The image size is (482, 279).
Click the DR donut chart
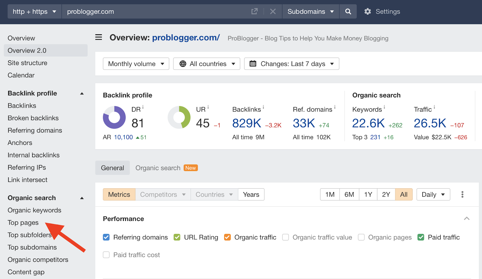pyautogui.click(x=114, y=117)
